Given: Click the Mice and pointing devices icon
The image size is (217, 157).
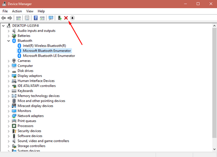Looking at the screenshot, I should tap(14, 101).
